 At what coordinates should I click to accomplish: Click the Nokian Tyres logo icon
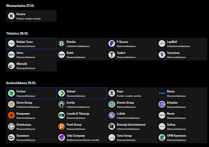(x=11, y=44)
